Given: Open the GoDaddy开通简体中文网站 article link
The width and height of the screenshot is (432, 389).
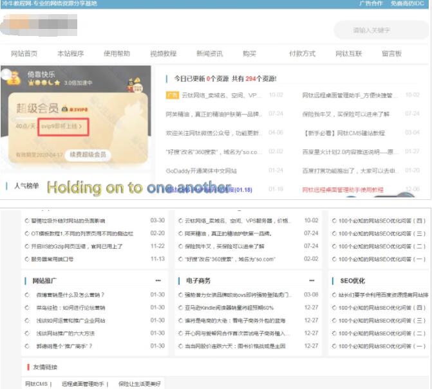Looking at the screenshot, I should coord(201,171).
